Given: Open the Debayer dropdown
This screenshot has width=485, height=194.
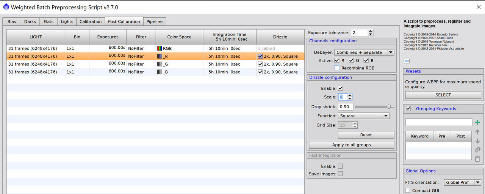Looking at the screenshot, I should click(x=364, y=52).
